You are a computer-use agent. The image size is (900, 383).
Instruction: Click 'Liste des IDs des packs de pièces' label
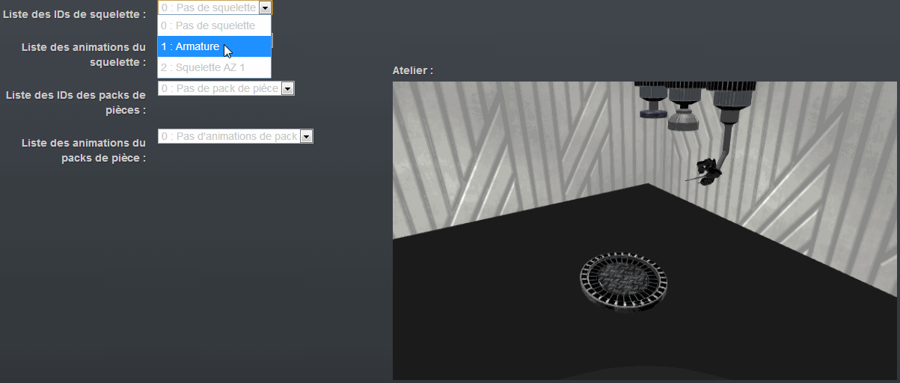coord(76,102)
